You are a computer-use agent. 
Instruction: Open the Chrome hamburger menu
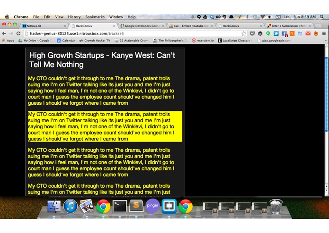pyautogui.click(x=324, y=33)
